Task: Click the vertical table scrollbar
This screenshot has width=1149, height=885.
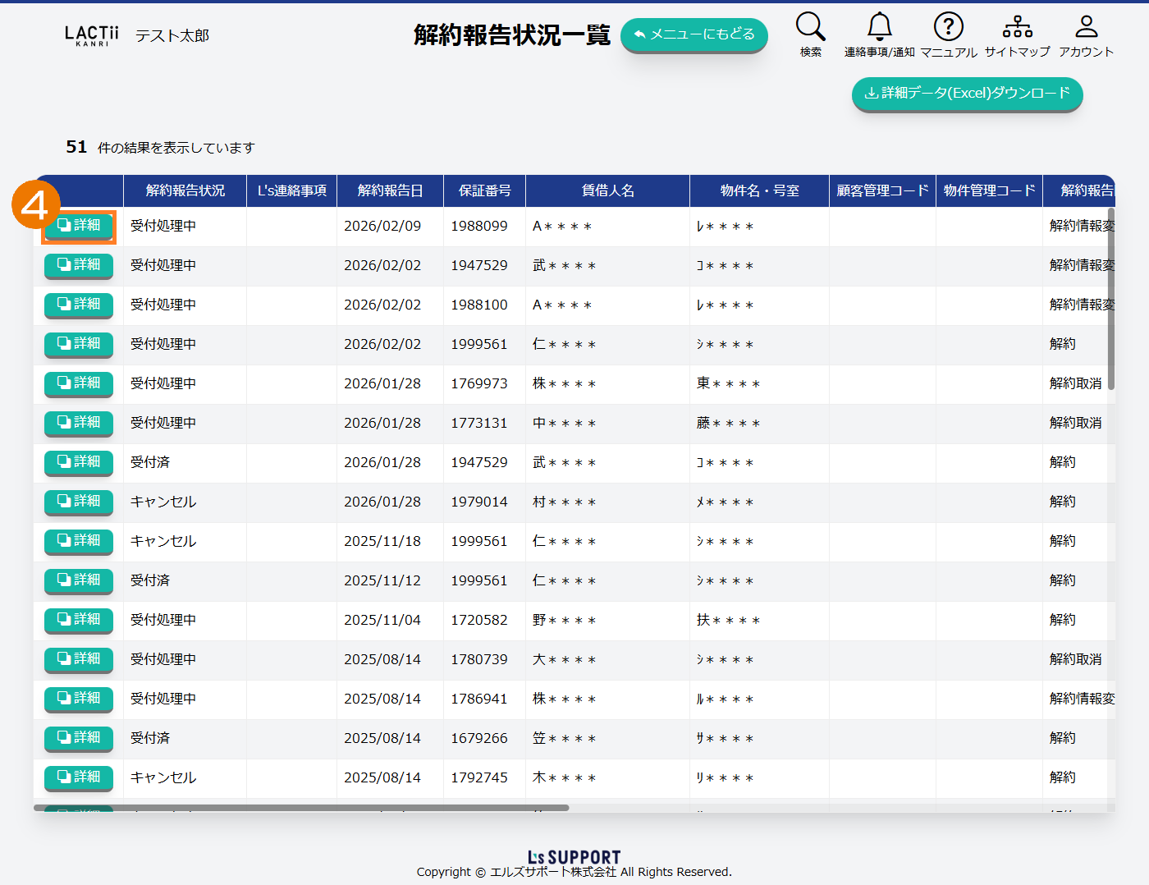Action: tap(1111, 300)
